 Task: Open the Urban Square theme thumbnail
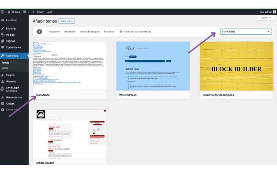click(70, 134)
